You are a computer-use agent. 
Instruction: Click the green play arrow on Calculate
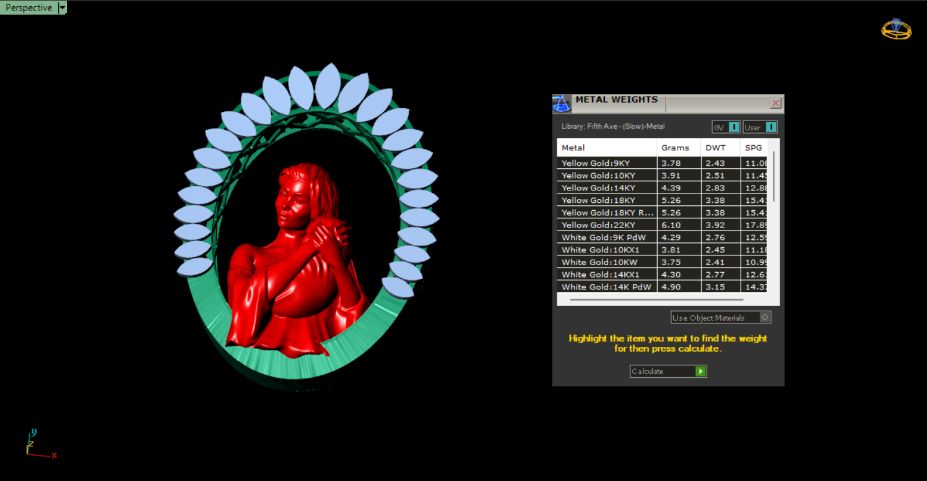[700, 372]
